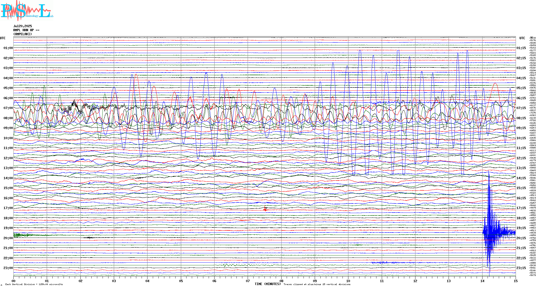Viewport: 537px width, 288px height.
Task: Click the 23:15 label on right axis
Action: point(521,268)
